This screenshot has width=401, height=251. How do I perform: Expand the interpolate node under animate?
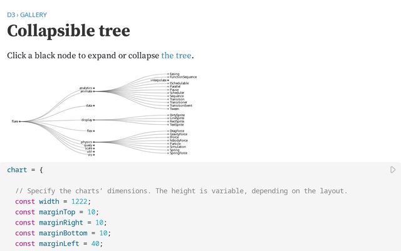168,80
